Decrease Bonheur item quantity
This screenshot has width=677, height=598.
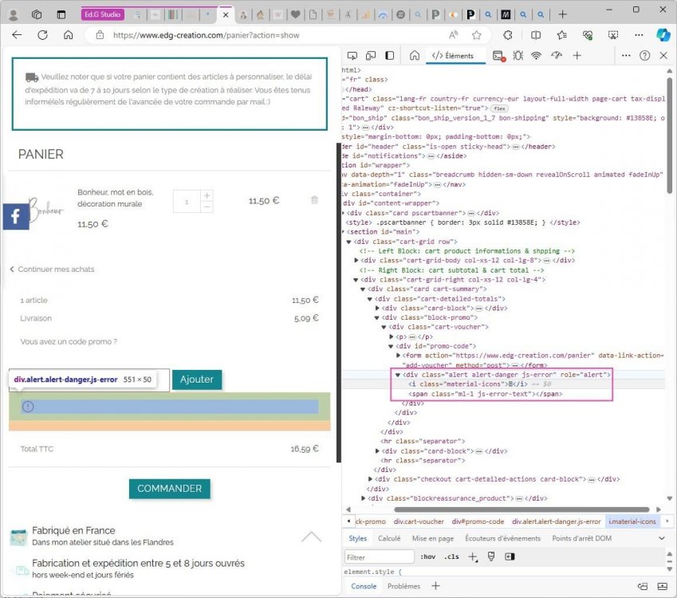click(x=207, y=207)
